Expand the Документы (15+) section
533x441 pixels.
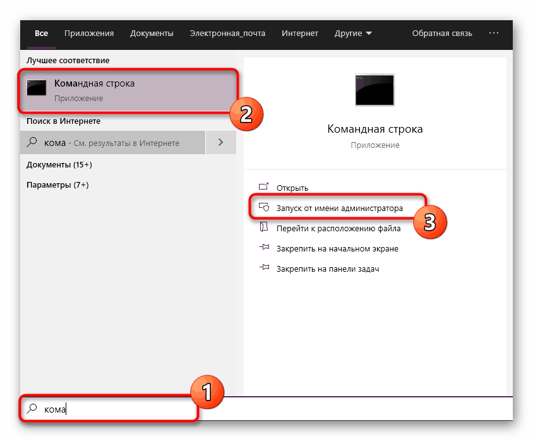[59, 164]
